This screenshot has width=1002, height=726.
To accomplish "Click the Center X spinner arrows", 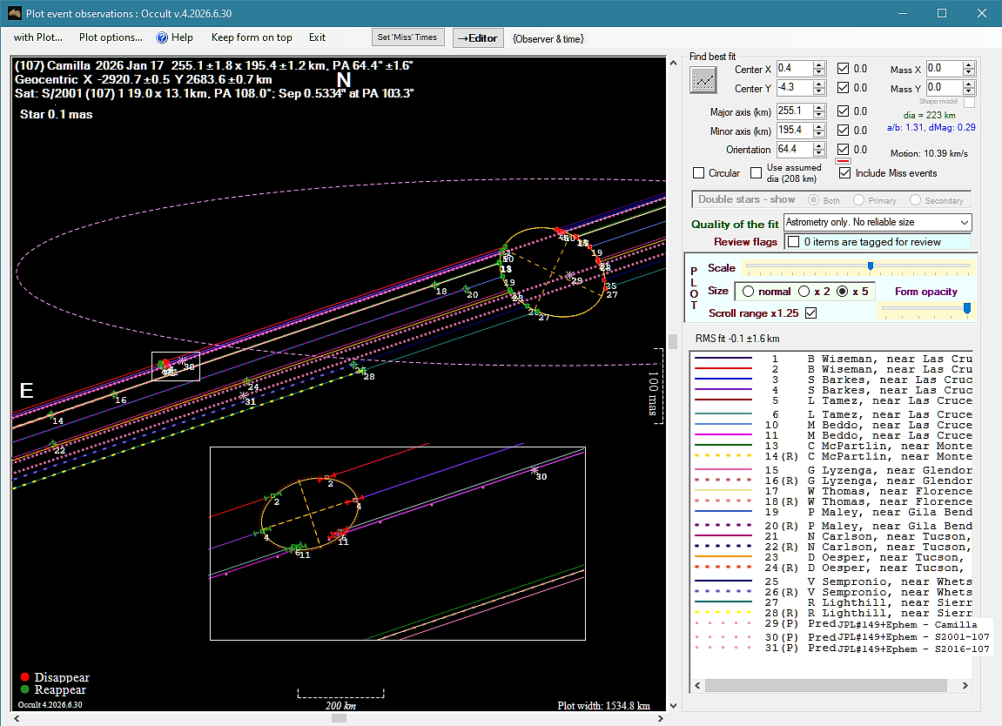I will (x=819, y=69).
